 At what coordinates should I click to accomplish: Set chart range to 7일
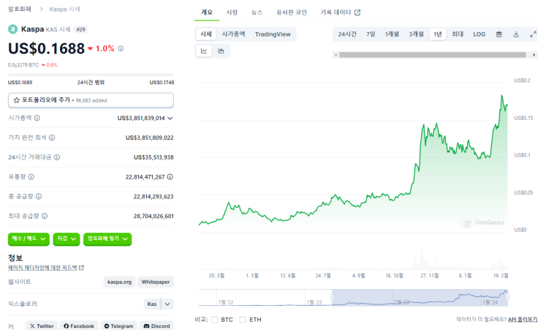pos(371,34)
